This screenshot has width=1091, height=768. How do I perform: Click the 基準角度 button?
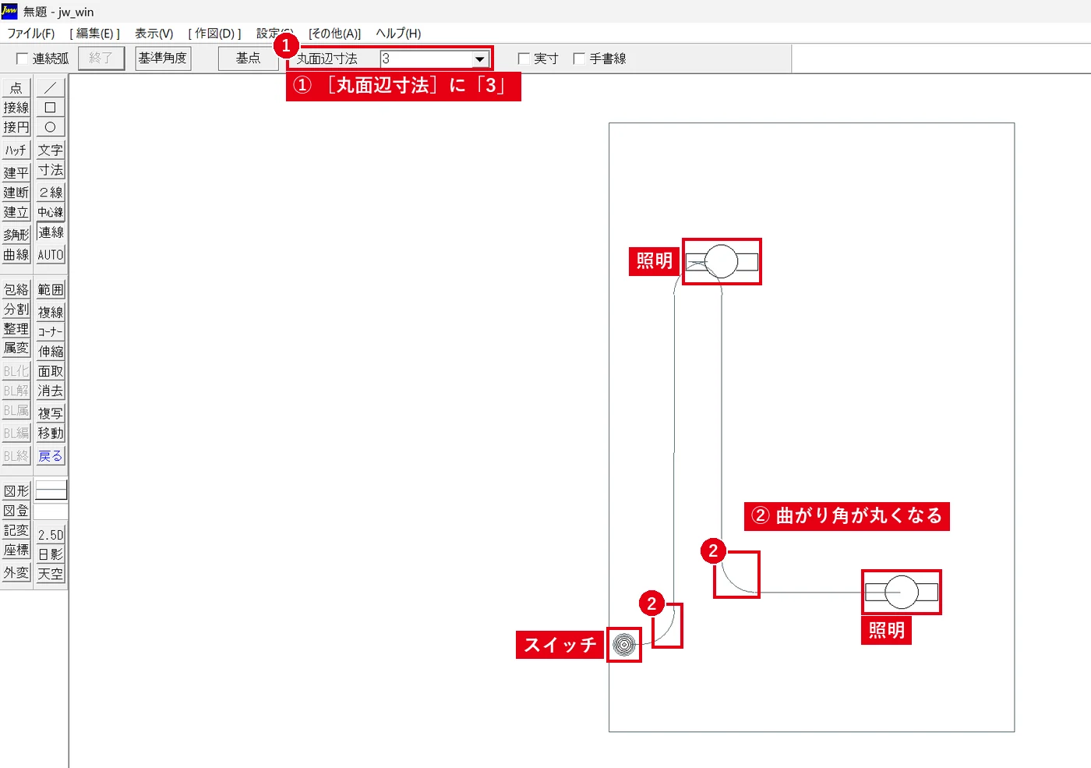pos(163,58)
